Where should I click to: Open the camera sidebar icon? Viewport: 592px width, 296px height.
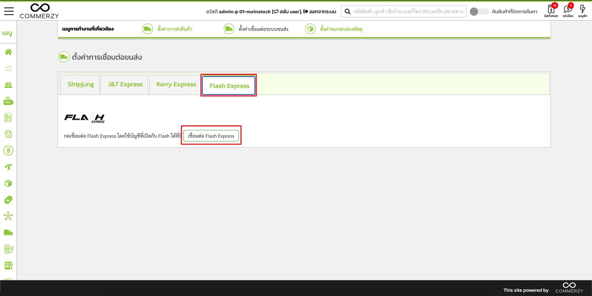pyautogui.click(x=8, y=101)
